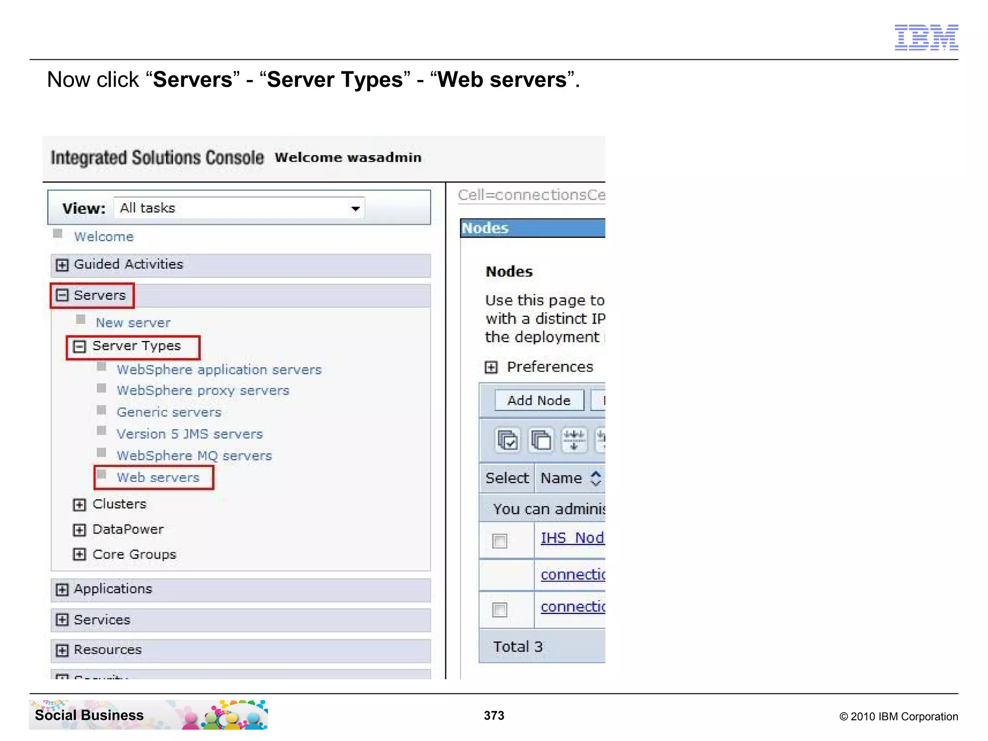Screen dimensions: 988x741
Task: Expand the Services section
Action: 62,620
